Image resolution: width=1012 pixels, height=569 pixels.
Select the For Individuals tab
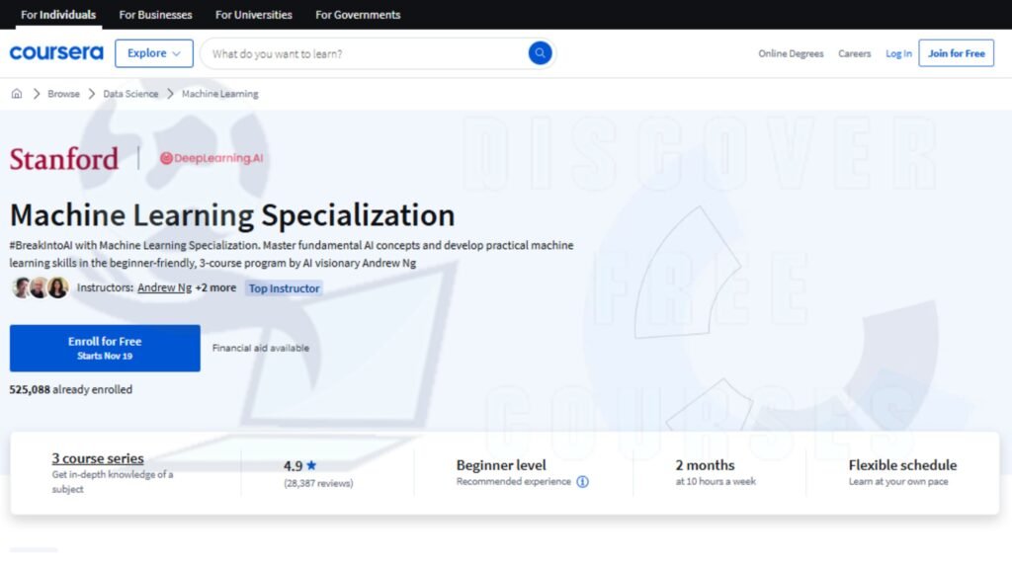tap(58, 14)
